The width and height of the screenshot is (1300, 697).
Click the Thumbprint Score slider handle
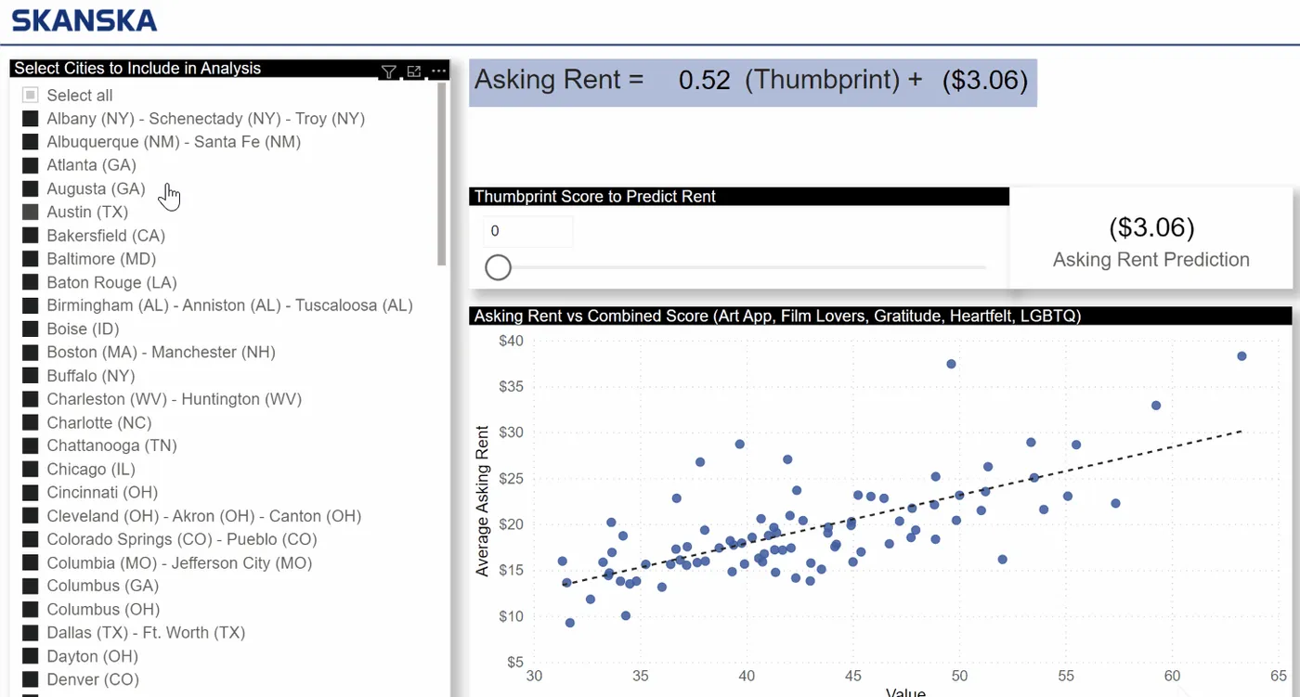coord(499,267)
